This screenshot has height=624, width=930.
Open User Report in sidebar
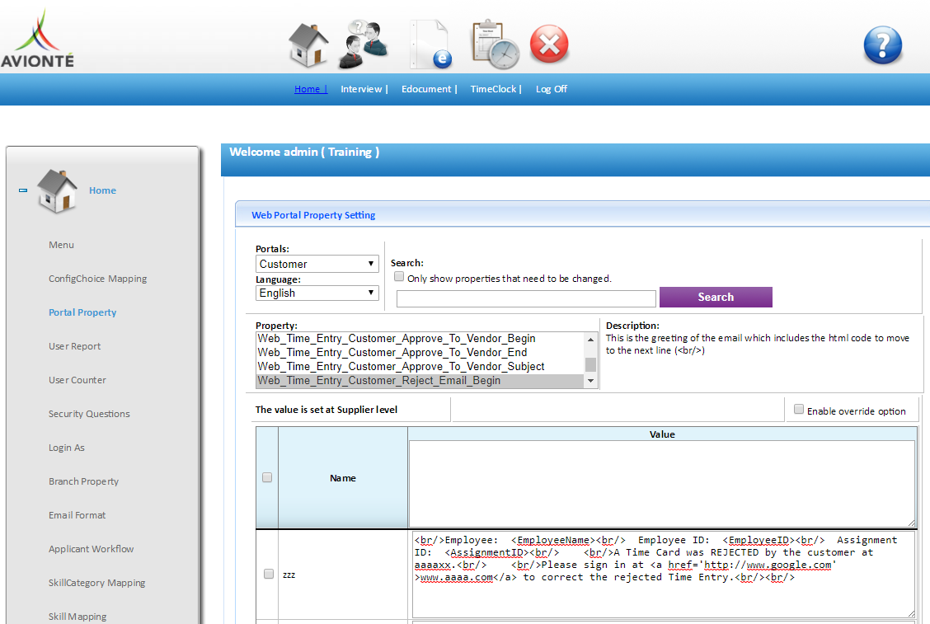(75, 346)
